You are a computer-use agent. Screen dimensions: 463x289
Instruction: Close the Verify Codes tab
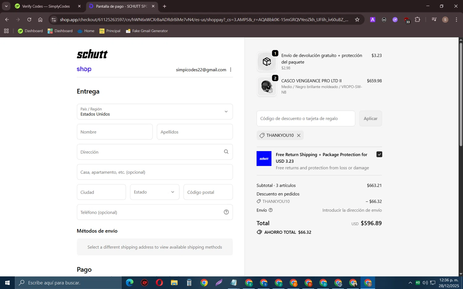click(79, 6)
